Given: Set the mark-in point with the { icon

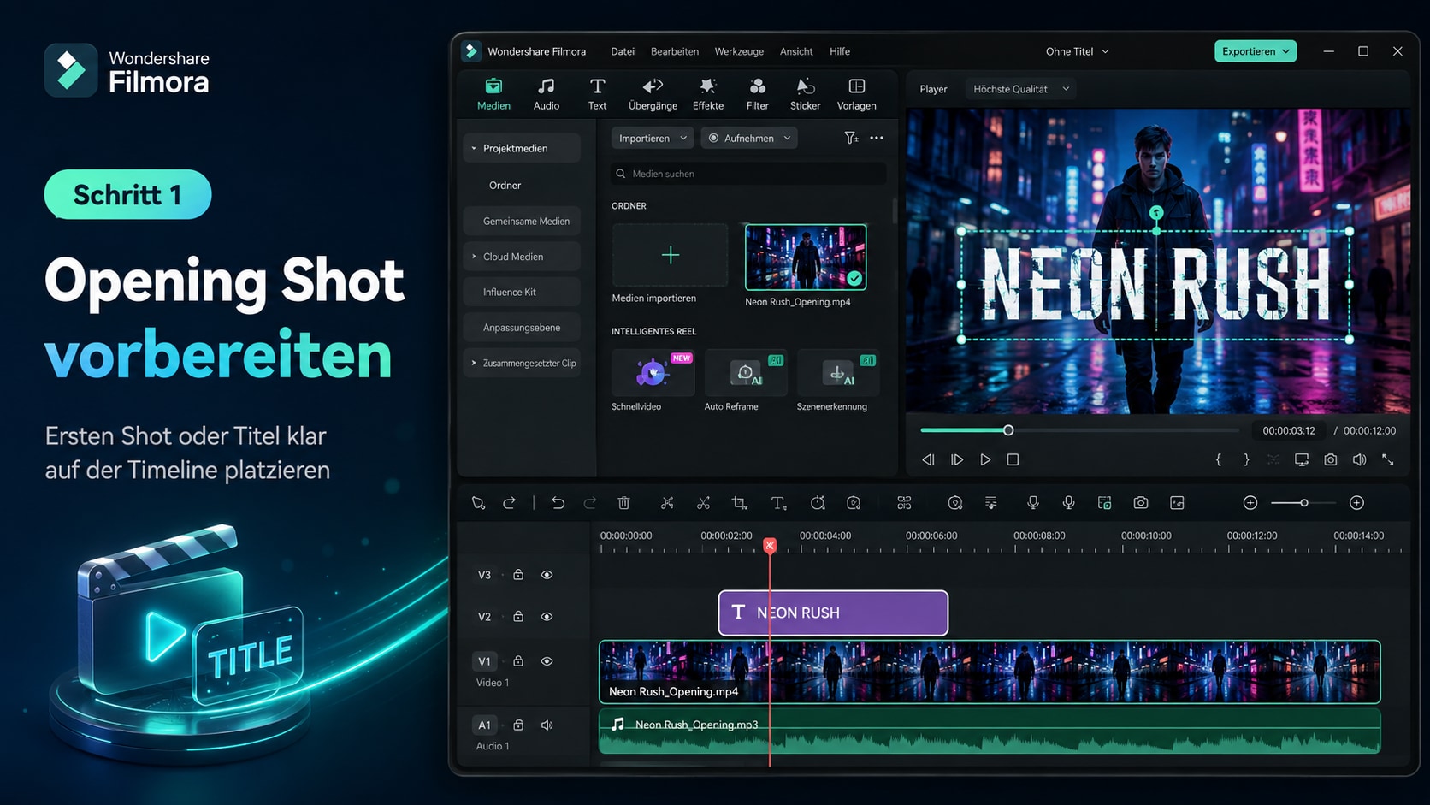Looking at the screenshot, I should [1219, 459].
